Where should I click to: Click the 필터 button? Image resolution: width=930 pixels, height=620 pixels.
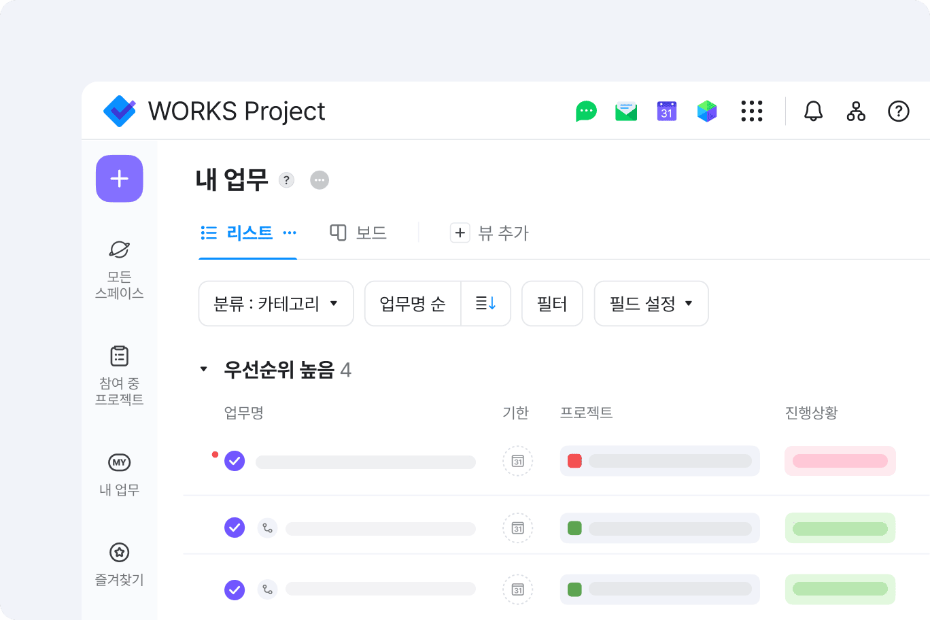pyautogui.click(x=552, y=304)
